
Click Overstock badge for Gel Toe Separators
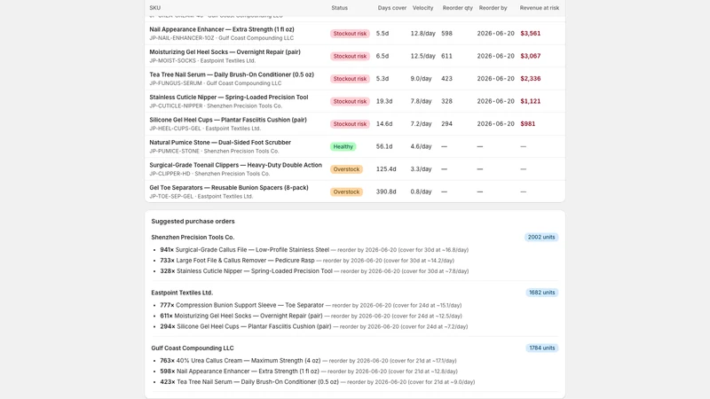coord(346,192)
